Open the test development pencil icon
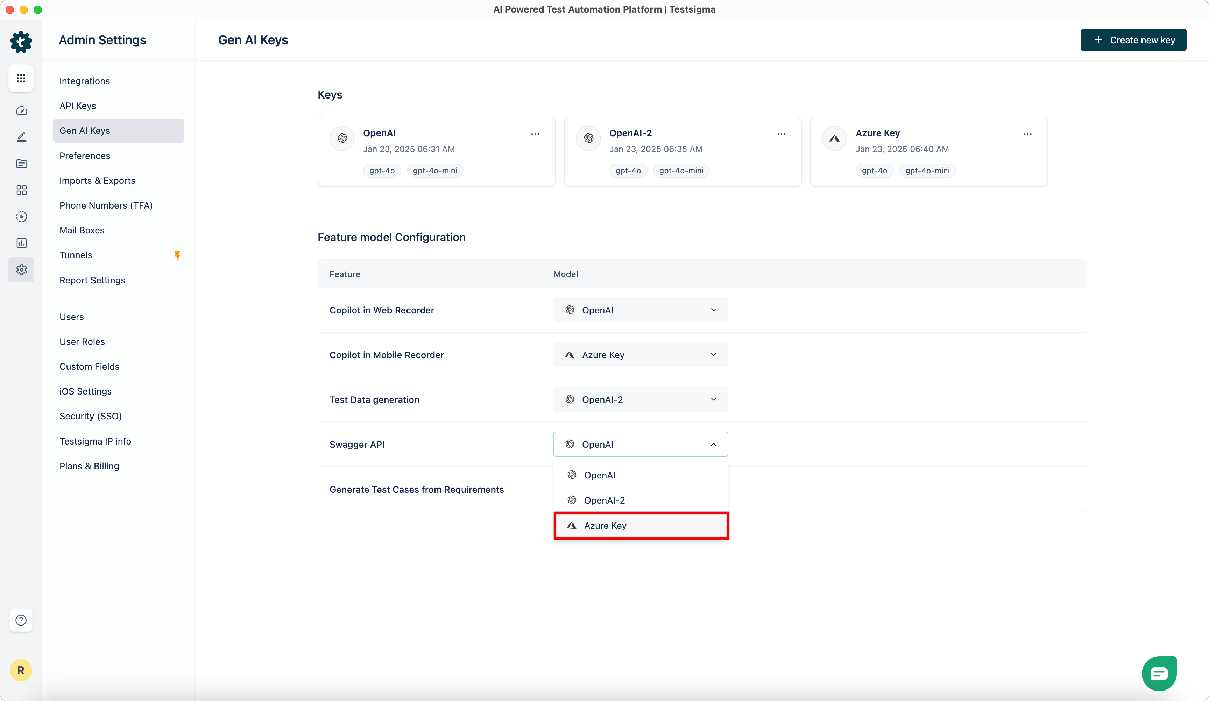 (21, 137)
